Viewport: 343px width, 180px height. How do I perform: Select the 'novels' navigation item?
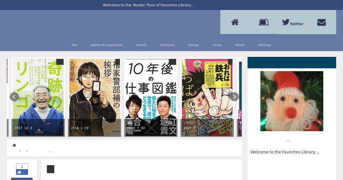[x=141, y=45]
